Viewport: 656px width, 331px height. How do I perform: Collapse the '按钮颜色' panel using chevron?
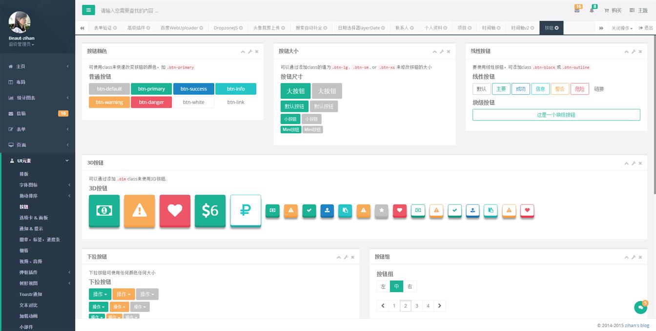tap(243, 51)
